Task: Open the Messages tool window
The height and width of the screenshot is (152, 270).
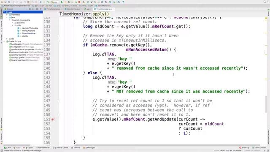Action: (x=89, y=148)
